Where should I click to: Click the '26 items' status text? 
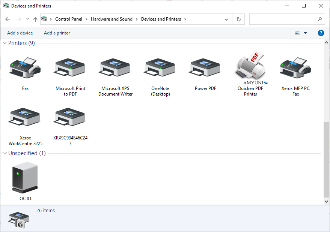[x=45, y=210]
